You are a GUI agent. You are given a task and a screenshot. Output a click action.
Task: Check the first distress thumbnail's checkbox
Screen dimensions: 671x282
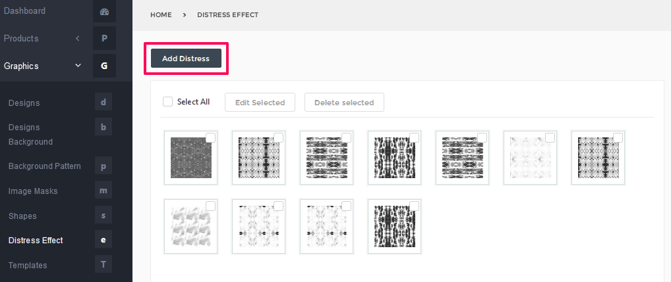[210, 137]
